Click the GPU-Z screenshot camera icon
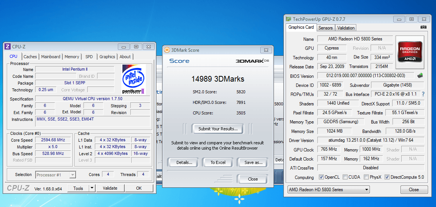436x207 pixels. click(423, 27)
